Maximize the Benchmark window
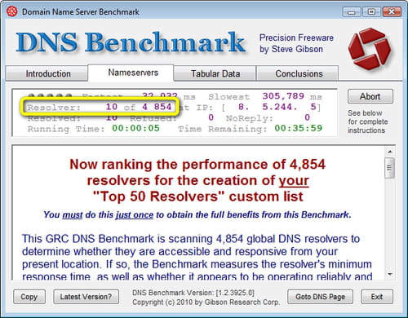408x318 pixels. coord(371,12)
